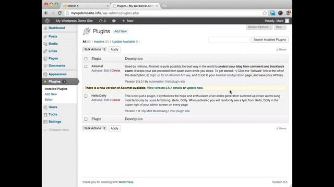Open the New content menu
This screenshot has width=334, height=187.
(x=128, y=21)
